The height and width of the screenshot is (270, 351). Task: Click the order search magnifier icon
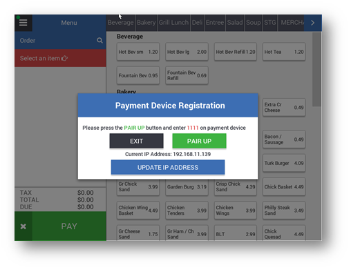[x=99, y=41]
